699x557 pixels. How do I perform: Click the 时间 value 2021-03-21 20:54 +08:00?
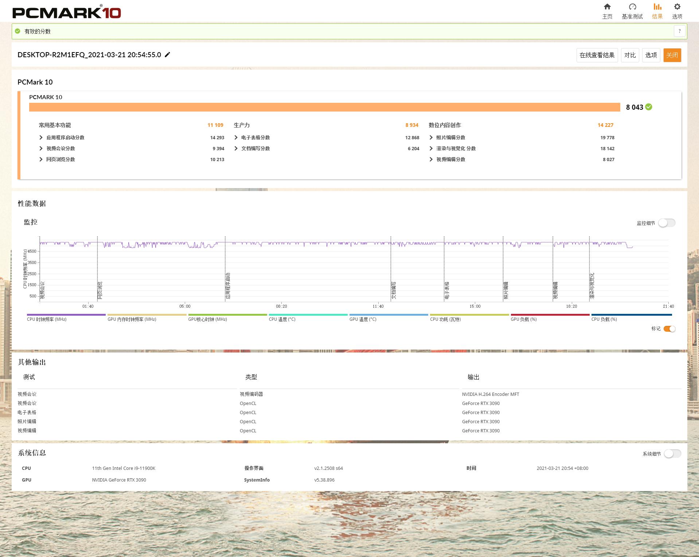click(x=562, y=468)
